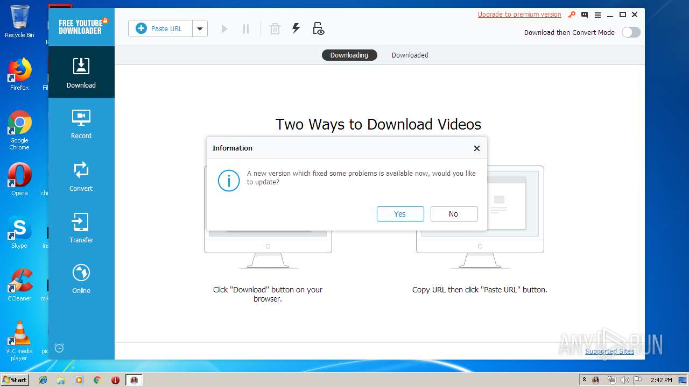Viewport: 689px width, 387px height.
Task: Open Internet Explorer from taskbar
Action: pyautogui.click(x=43, y=380)
